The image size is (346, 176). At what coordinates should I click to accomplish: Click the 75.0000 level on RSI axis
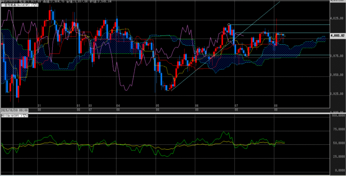pyautogui.click(x=338, y=129)
